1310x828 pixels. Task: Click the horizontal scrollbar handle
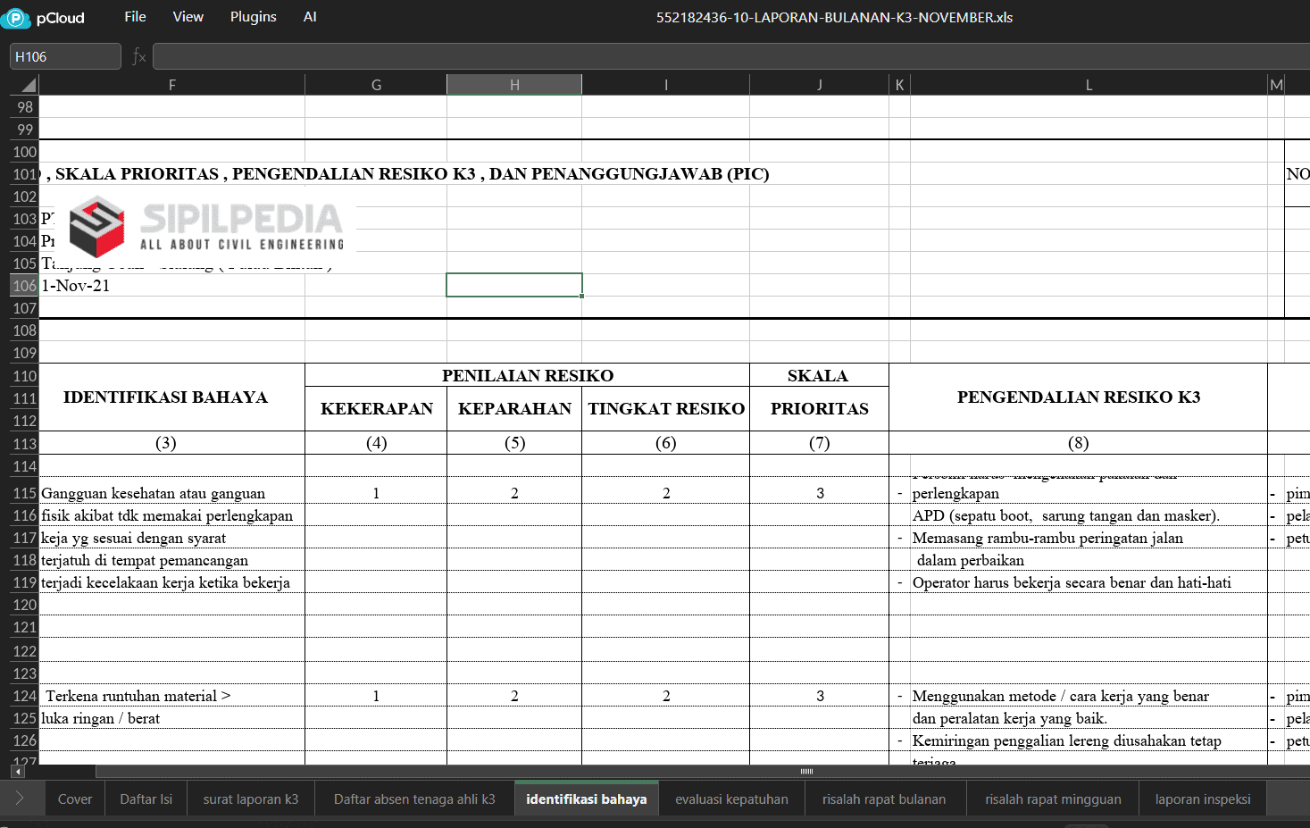806,771
